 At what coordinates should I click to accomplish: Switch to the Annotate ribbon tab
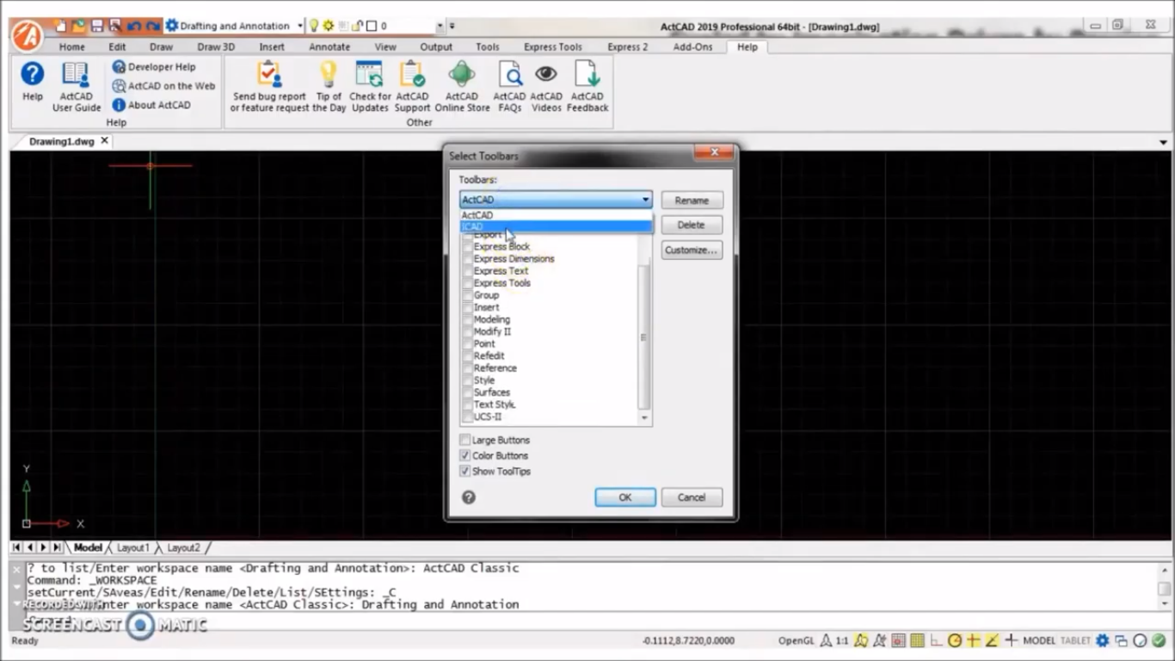(x=329, y=46)
